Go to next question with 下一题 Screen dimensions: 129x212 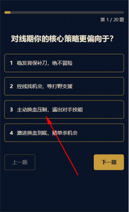pos(109,162)
